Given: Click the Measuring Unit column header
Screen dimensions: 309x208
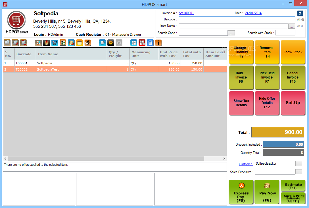Looking at the screenshot, I should click(144, 54).
